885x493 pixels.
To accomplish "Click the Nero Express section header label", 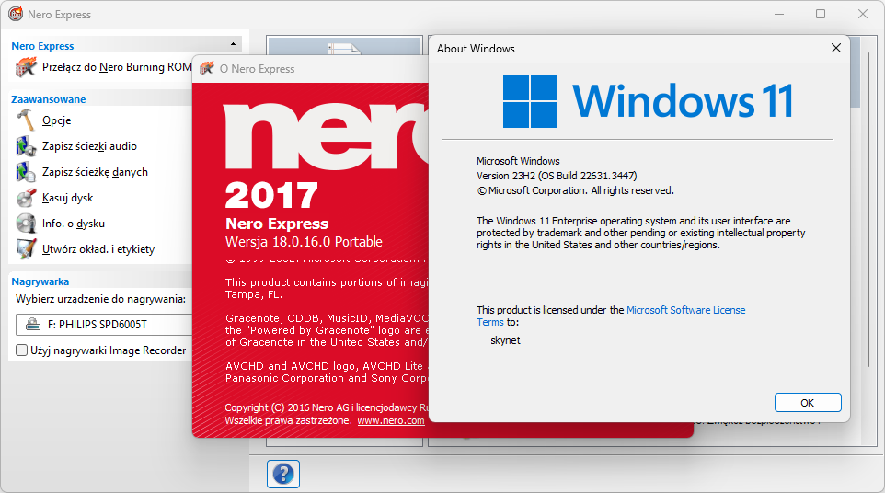I will click(x=42, y=46).
